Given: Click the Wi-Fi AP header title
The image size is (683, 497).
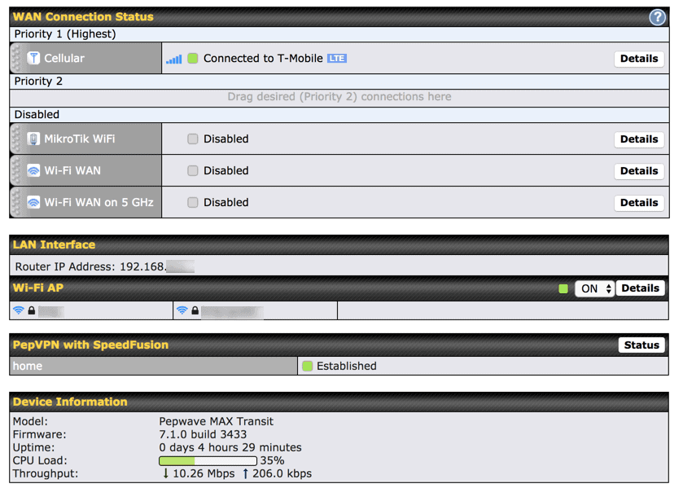Looking at the screenshot, I should tap(38, 288).
